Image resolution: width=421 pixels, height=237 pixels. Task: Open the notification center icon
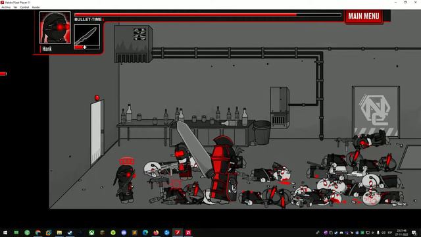[414, 232]
